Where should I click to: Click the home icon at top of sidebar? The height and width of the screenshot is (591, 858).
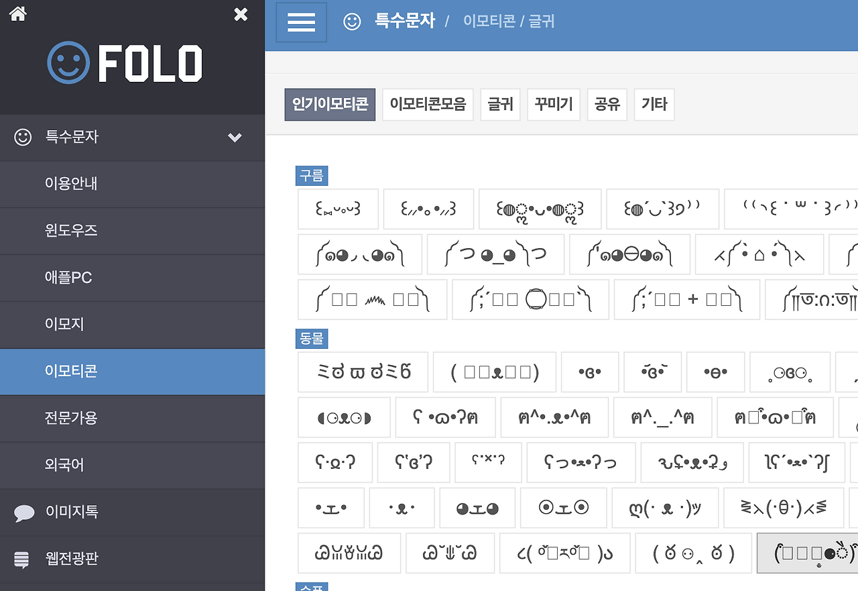[17, 13]
